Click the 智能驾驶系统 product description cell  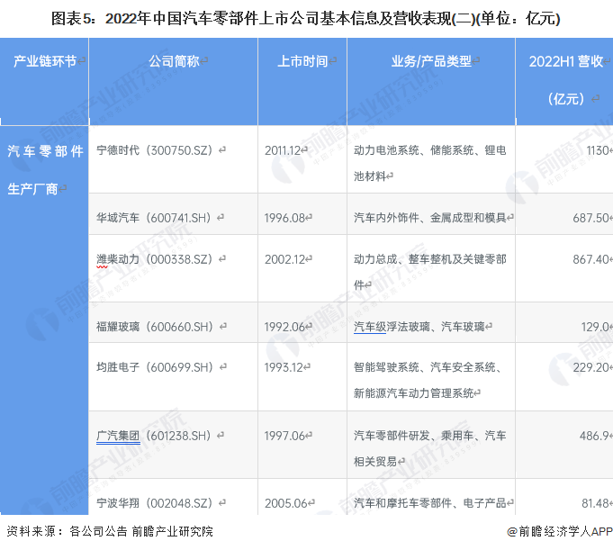(x=429, y=380)
